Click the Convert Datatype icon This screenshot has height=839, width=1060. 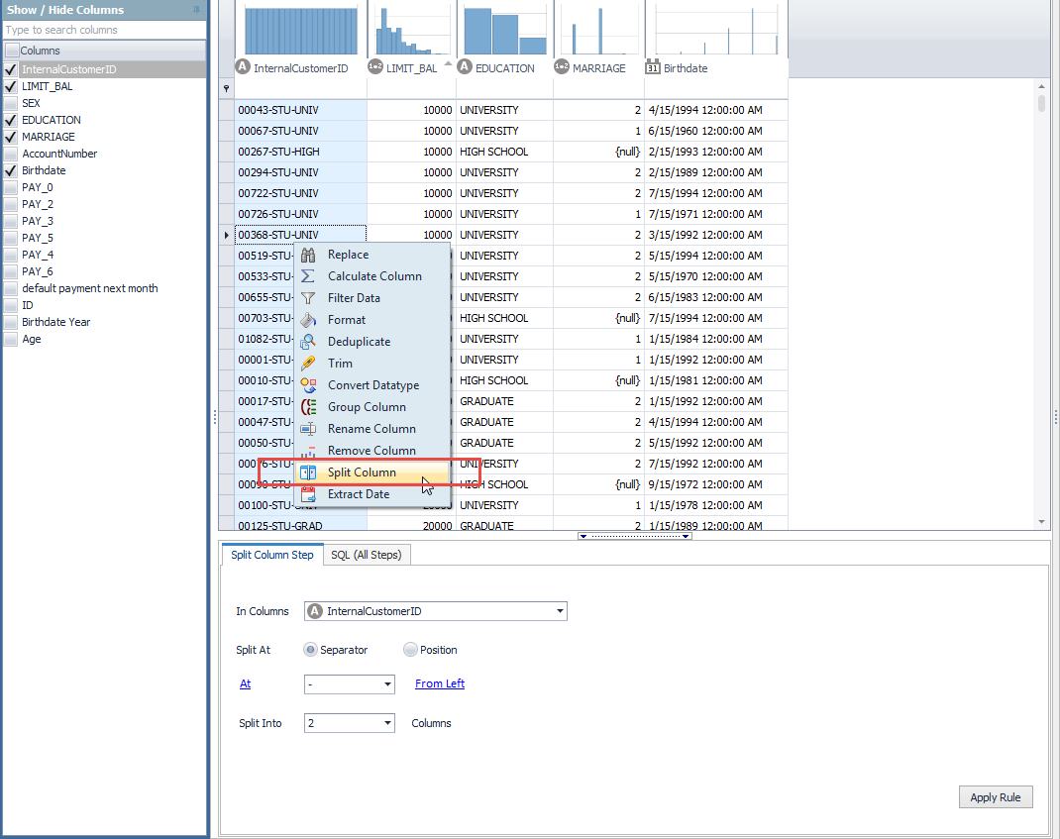[308, 385]
